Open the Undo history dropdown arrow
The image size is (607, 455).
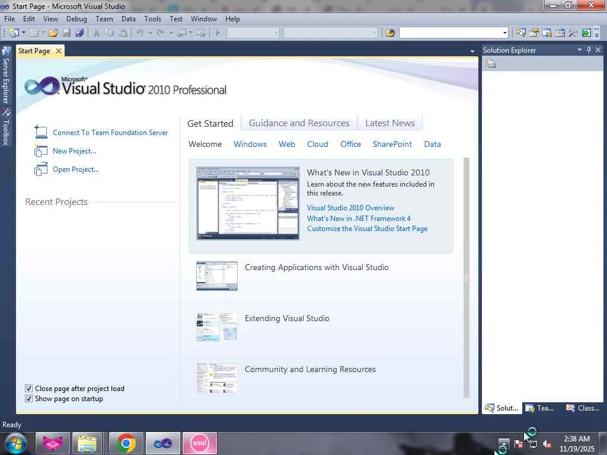click(x=150, y=33)
